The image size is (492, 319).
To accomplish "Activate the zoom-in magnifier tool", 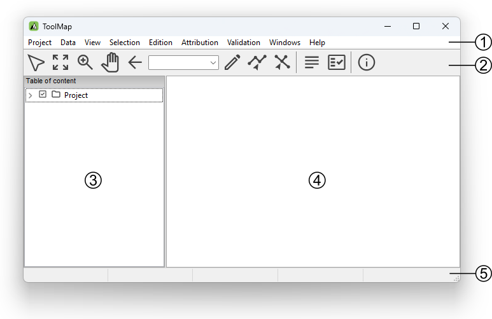I will (x=85, y=62).
